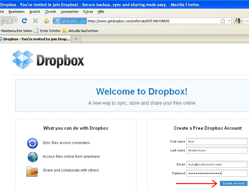
Task: Click the Sync files across computers icon
Action: [x=33, y=143]
